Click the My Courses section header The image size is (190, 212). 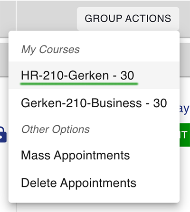coord(50,49)
